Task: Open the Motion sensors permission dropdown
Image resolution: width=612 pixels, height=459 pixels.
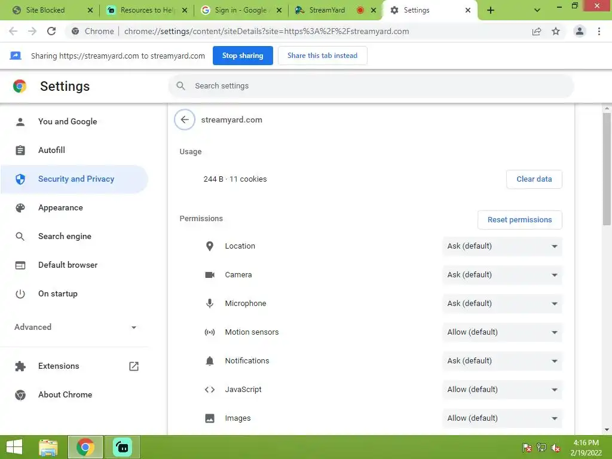Action: coord(502,332)
